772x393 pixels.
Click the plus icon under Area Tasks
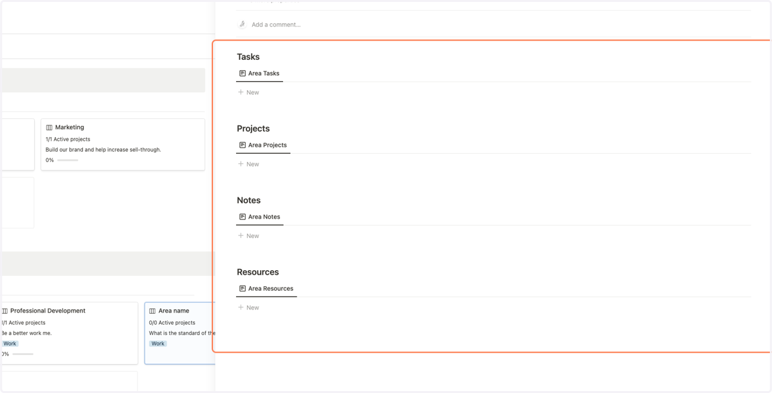241,92
